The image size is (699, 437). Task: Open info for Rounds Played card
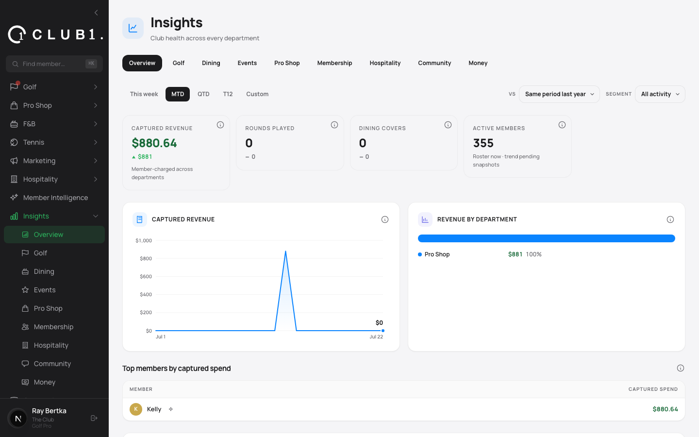[334, 125]
